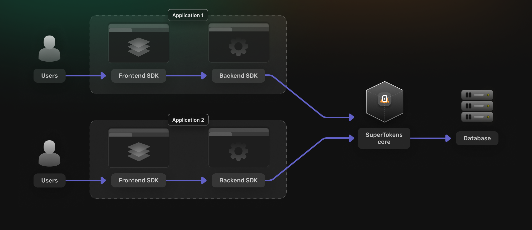Click the server rack stack icon near Database
The image size is (532, 230).
(x=477, y=106)
